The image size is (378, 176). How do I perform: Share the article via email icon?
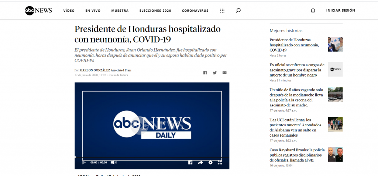tap(224, 73)
